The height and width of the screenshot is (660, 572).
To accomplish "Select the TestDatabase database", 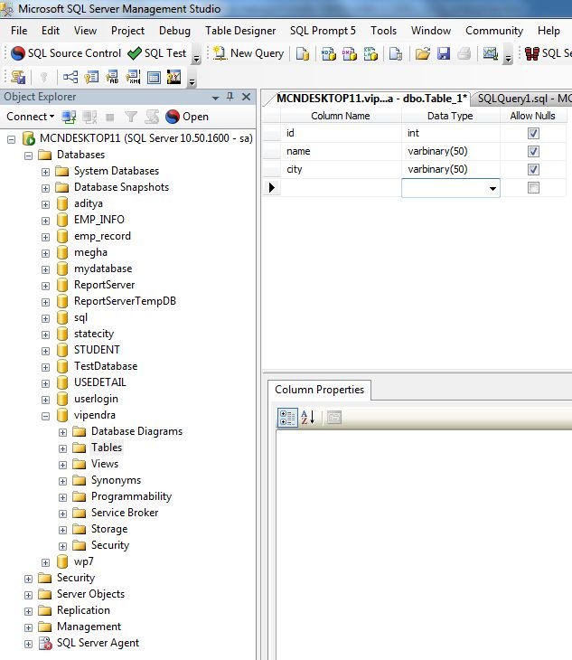I will pos(106,366).
